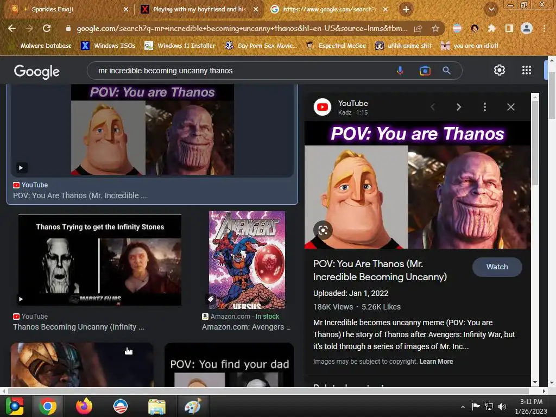
Task: Show previous image in preview panel
Action: [x=433, y=107]
